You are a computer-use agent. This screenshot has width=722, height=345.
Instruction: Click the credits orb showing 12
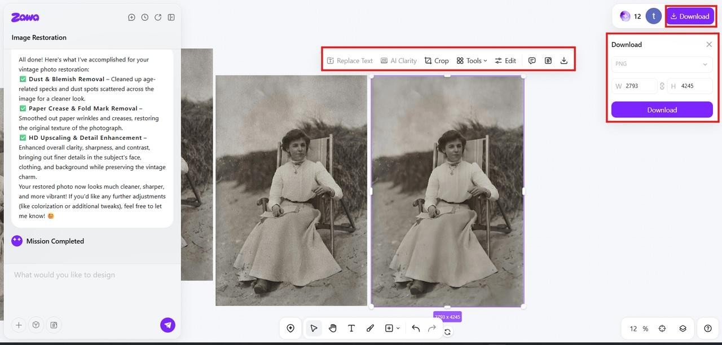point(630,16)
